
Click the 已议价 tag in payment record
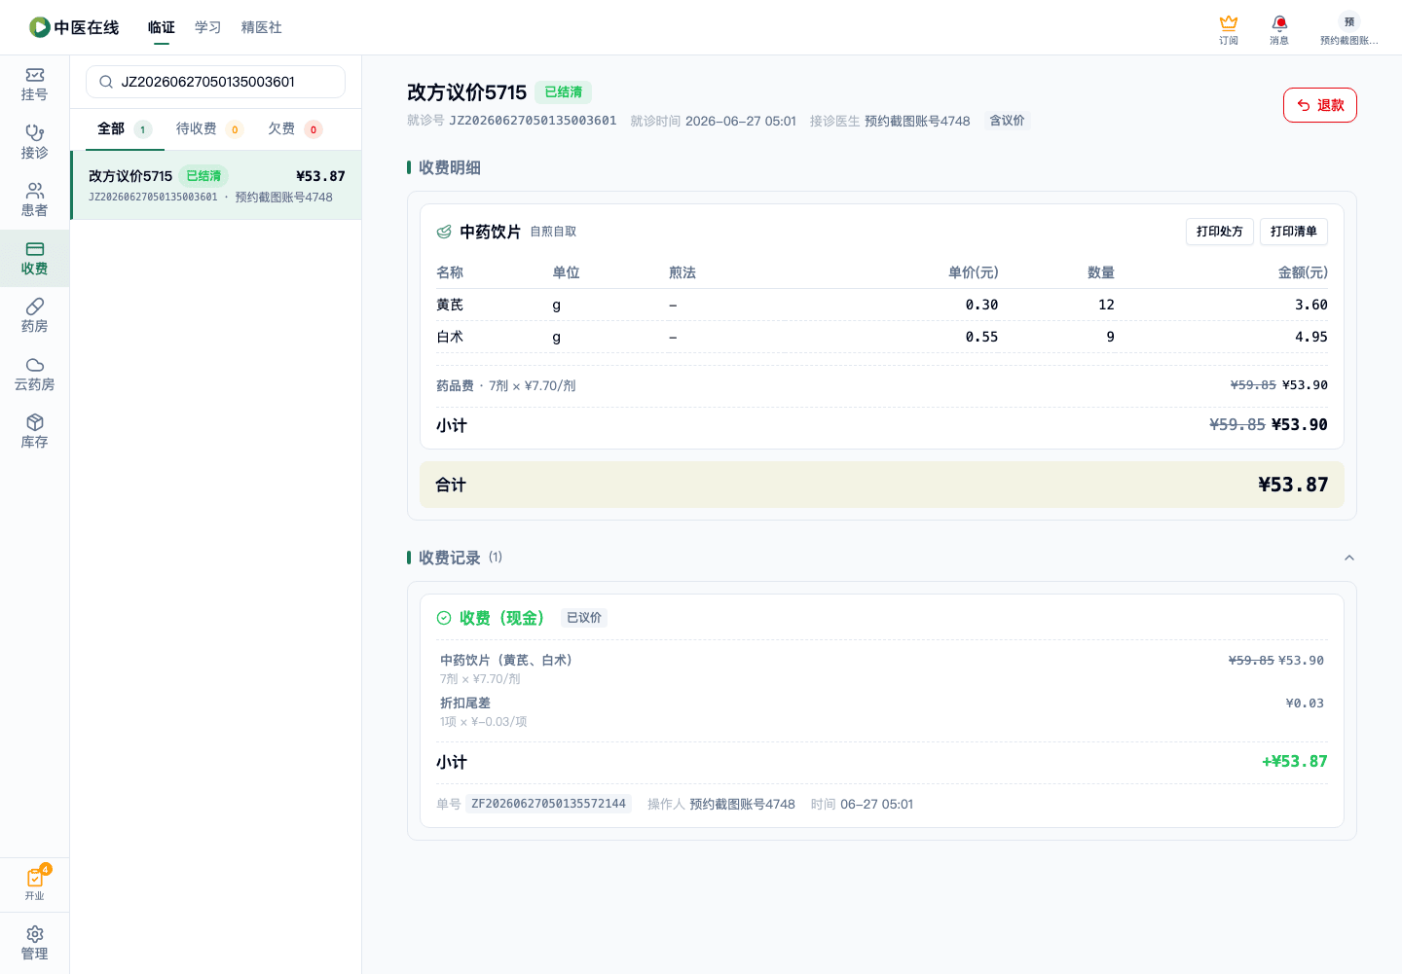[x=584, y=618]
